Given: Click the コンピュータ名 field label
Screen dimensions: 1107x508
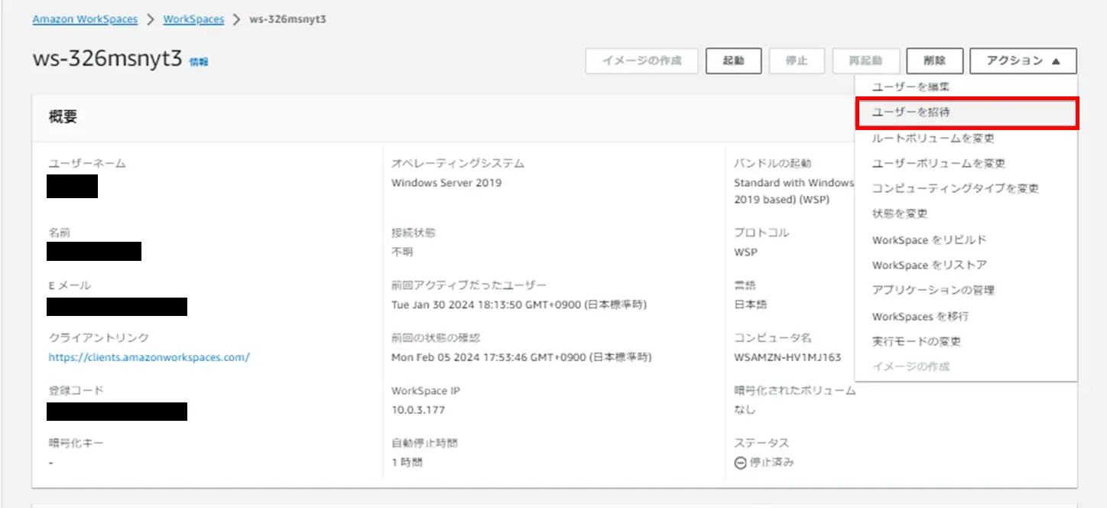Looking at the screenshot, I should pyautogui.click(x=773, y=337).
